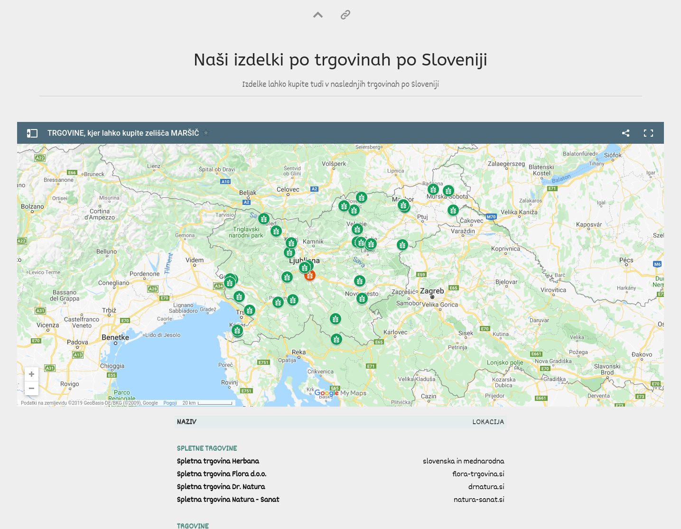Click the chain link icon at top
The height and width of the screenshot is (529, 681).
345,15
